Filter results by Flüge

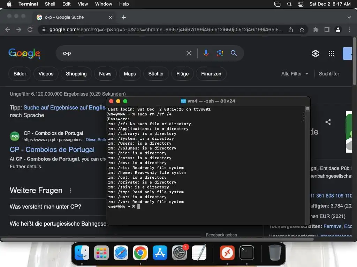[x=182, y=74]
